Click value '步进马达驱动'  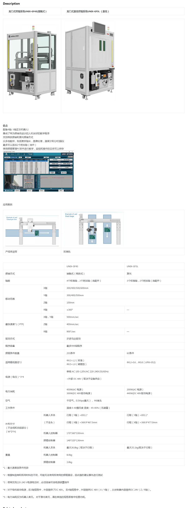click(x=74, y=339)
